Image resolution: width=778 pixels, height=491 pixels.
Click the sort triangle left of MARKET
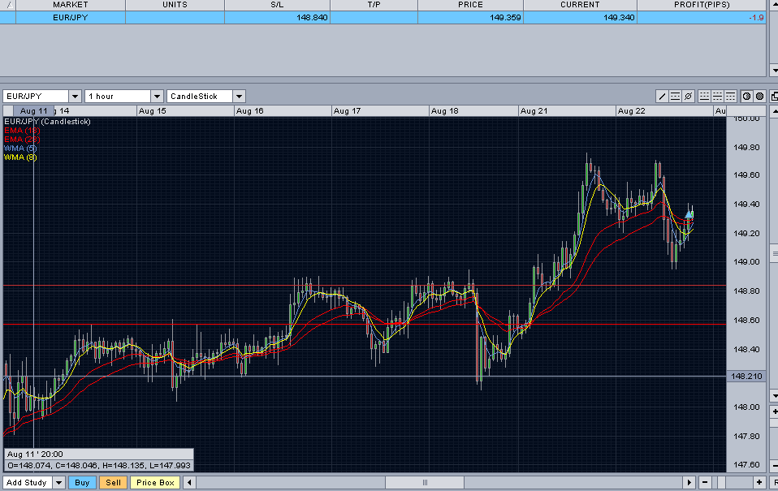pos(8,5)
